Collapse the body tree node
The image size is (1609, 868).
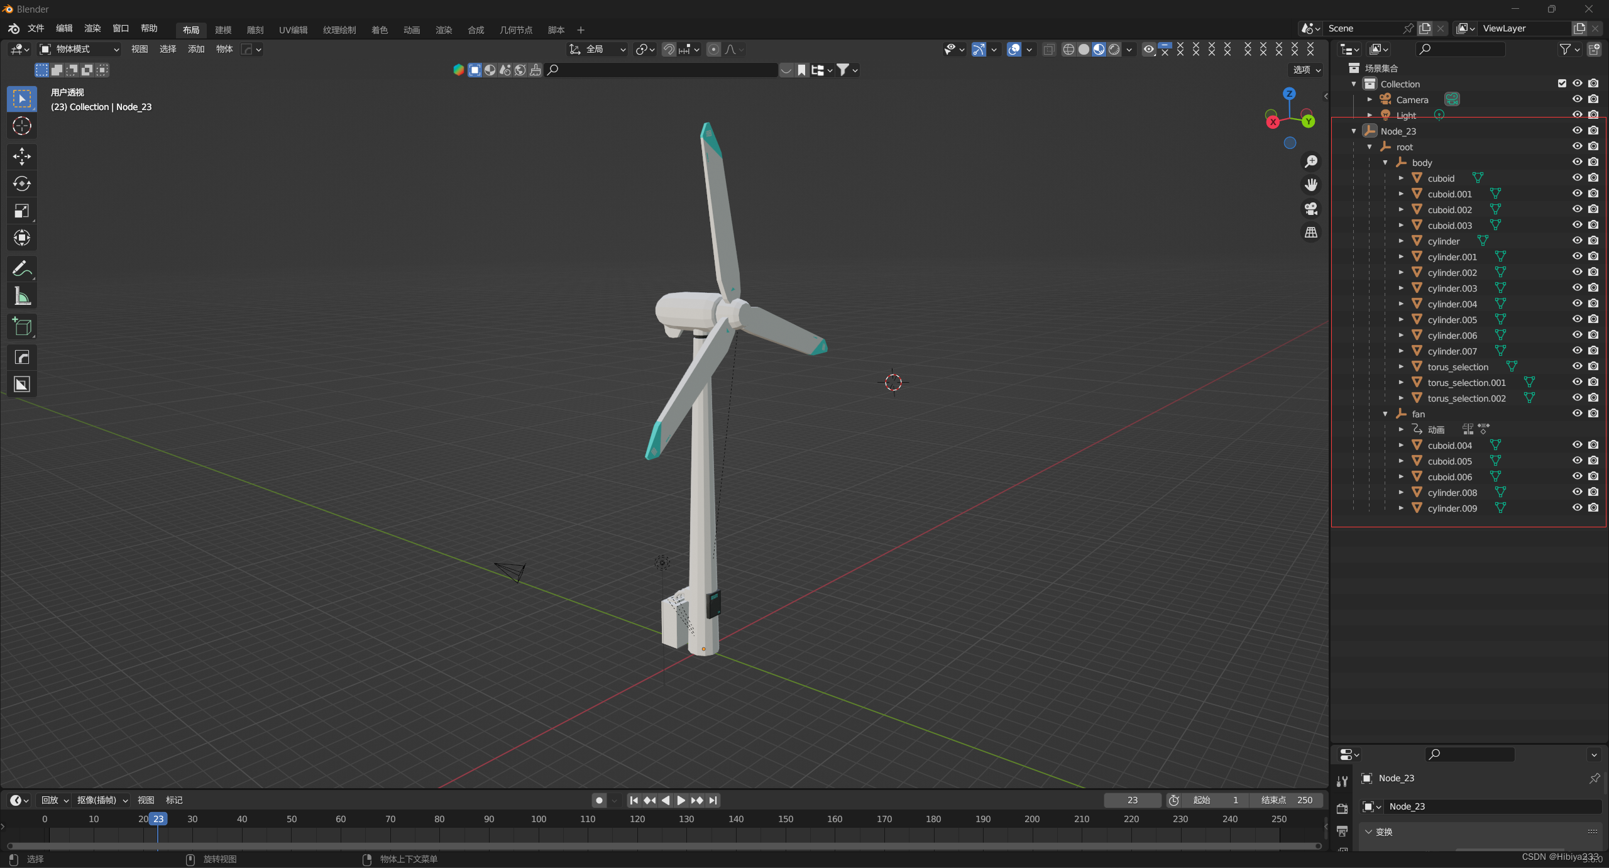click(1385, 163)
